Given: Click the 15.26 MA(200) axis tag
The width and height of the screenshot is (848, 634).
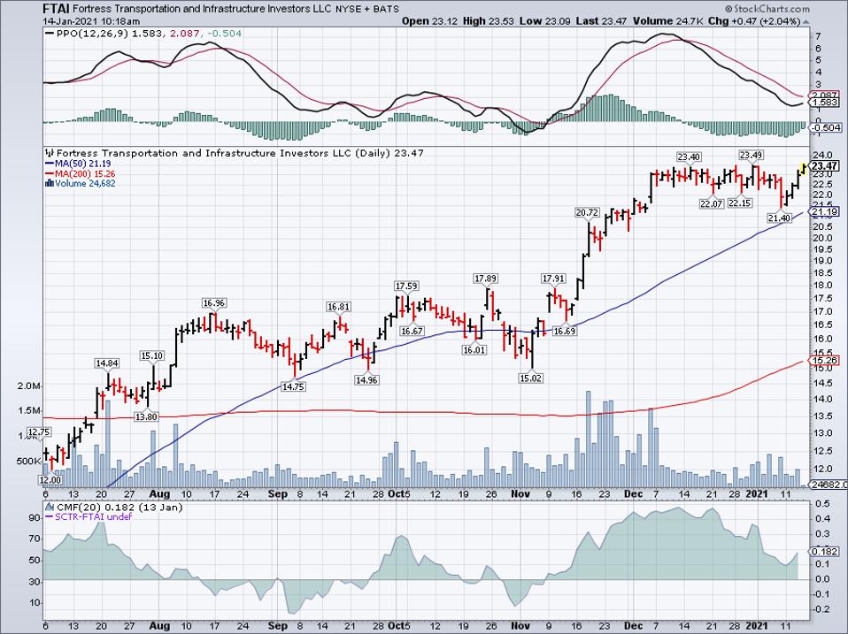Looking at the screenshot, I should [825, 360].
